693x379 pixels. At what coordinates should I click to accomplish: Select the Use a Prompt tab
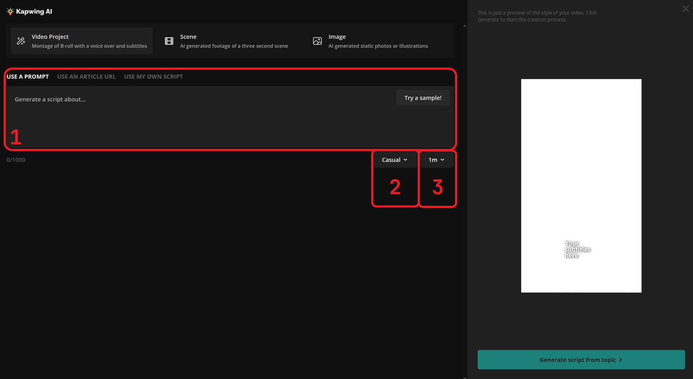[28, 77]
